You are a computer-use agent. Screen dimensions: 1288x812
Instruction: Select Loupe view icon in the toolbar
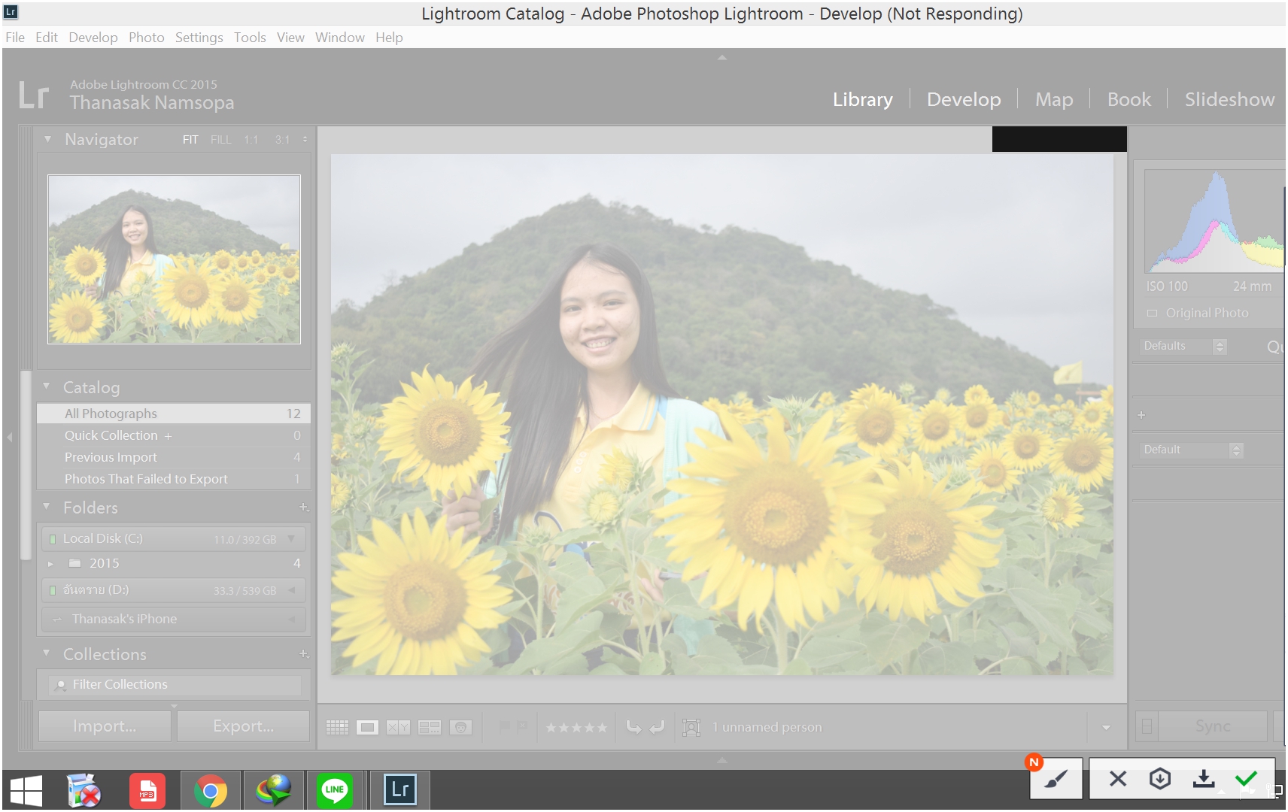coord(367,727)
